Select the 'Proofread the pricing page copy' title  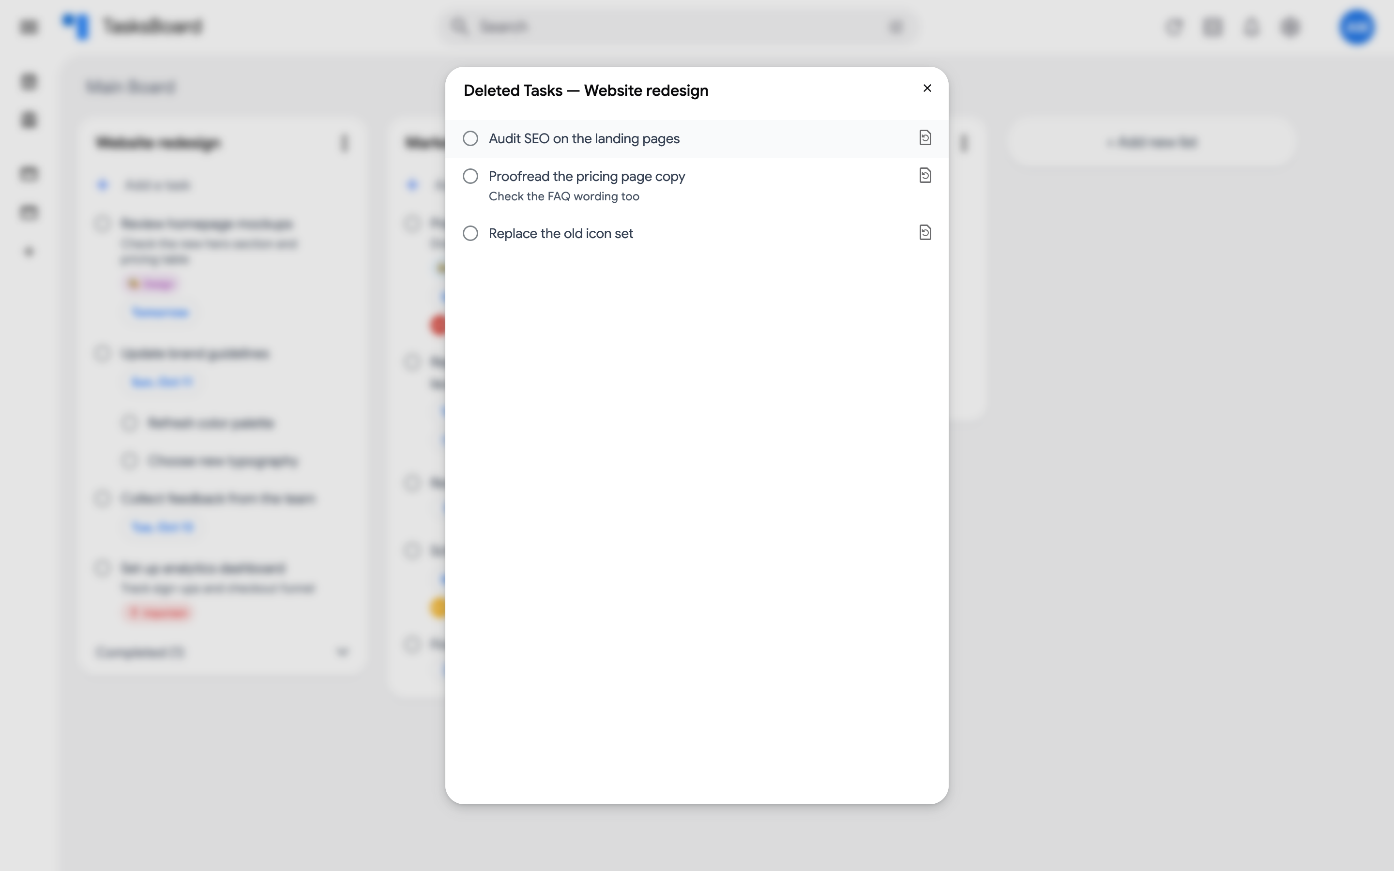pos(587,176)
